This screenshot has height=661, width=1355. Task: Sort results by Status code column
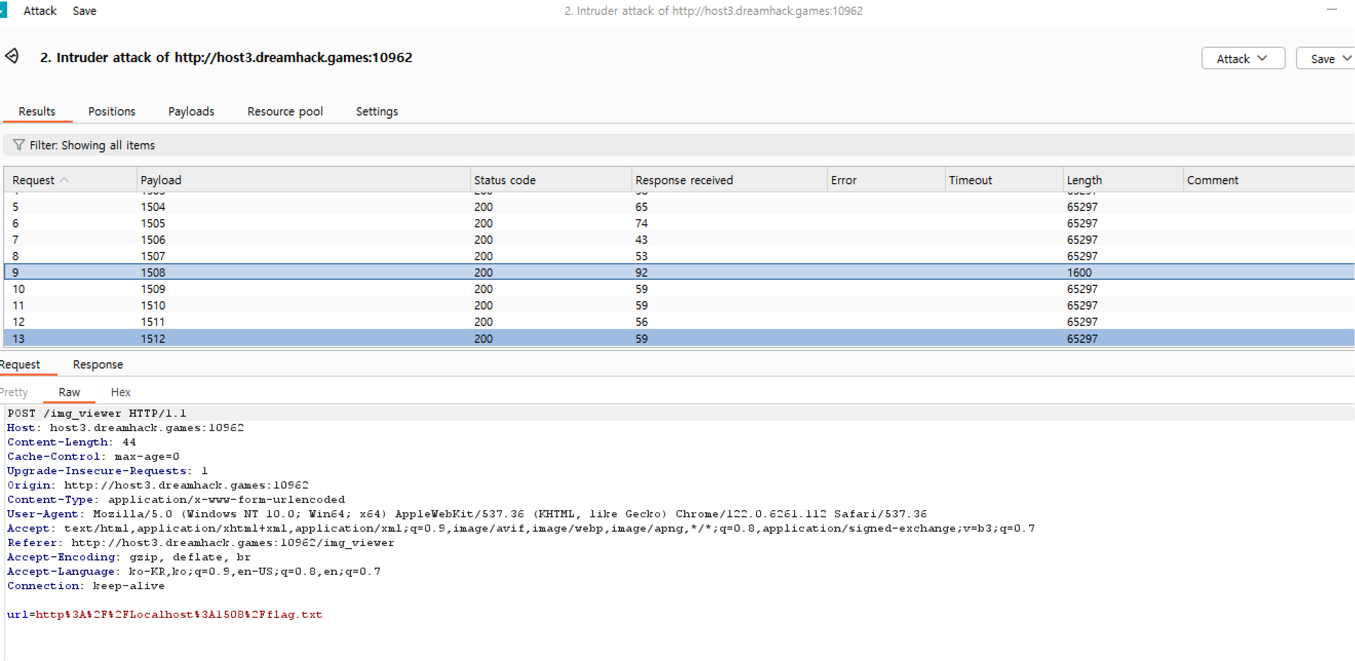click(505, 180)
